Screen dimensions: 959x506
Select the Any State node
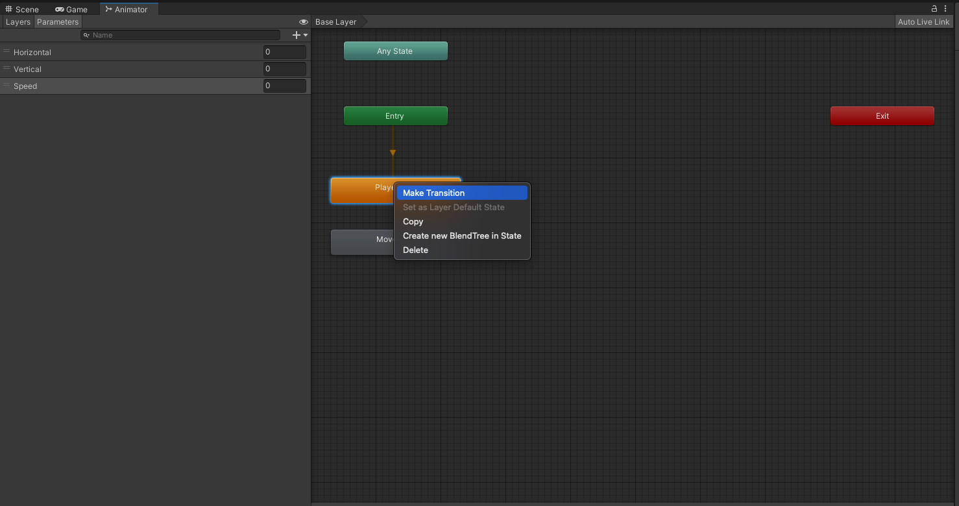[x=395, y=51]
